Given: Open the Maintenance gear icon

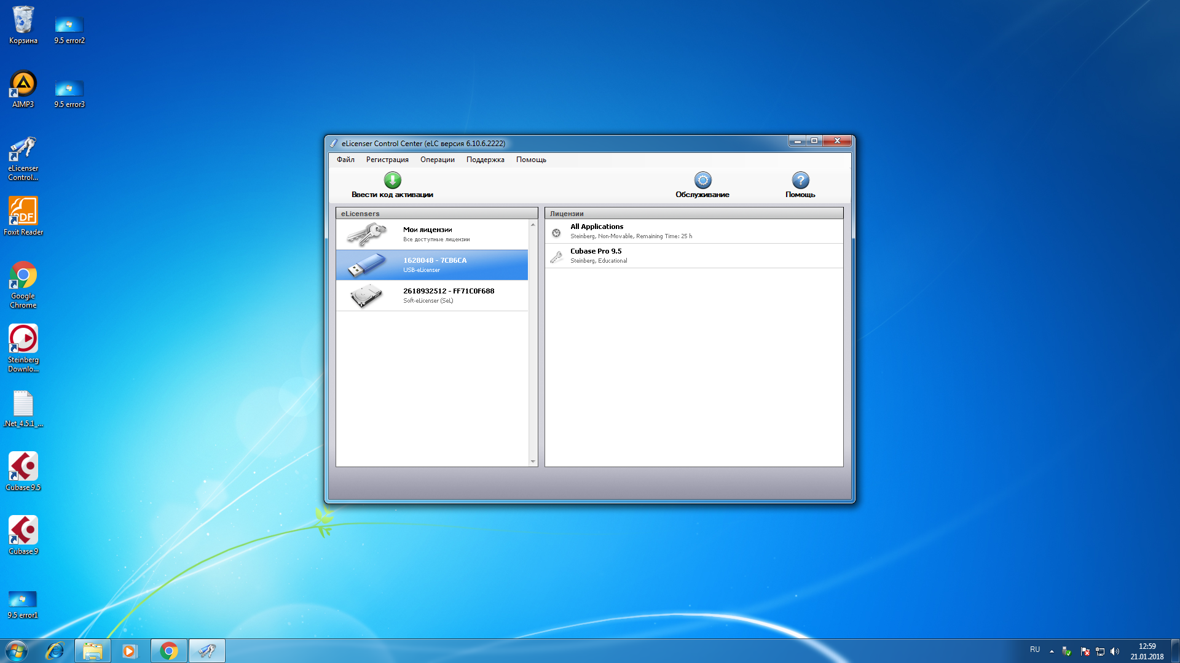Looking at the screenshot, I should (702, 180).
